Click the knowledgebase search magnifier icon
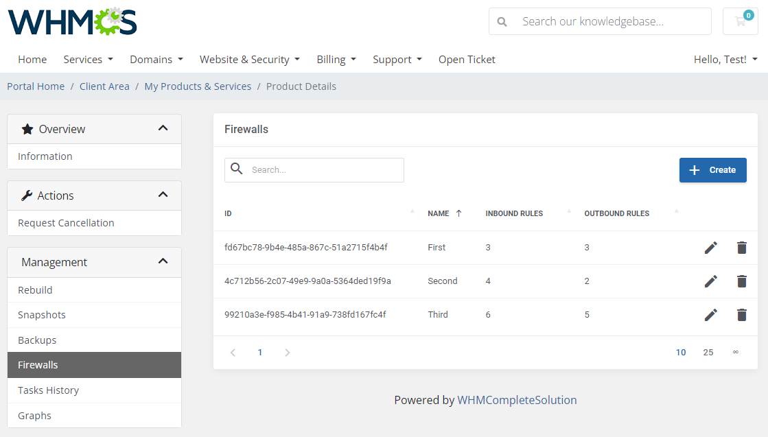This screenshot has width=768, height=437. point(502,21)
